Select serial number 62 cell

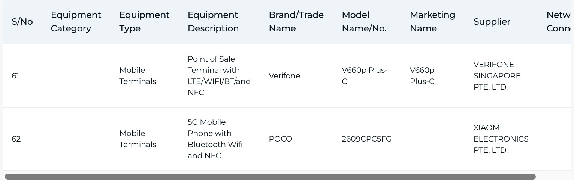click(16, 139)
